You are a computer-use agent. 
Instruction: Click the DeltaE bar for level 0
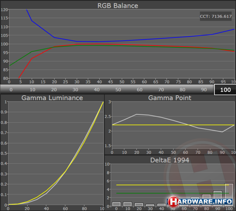(116, 204)
